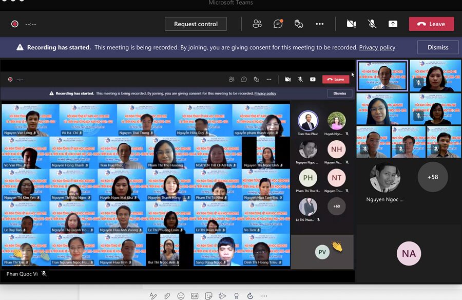Expand more compose options at bottom
Image resolution: width=462 pixels, height=300 pixels.
pyautogui.click(x=264, y=296)
